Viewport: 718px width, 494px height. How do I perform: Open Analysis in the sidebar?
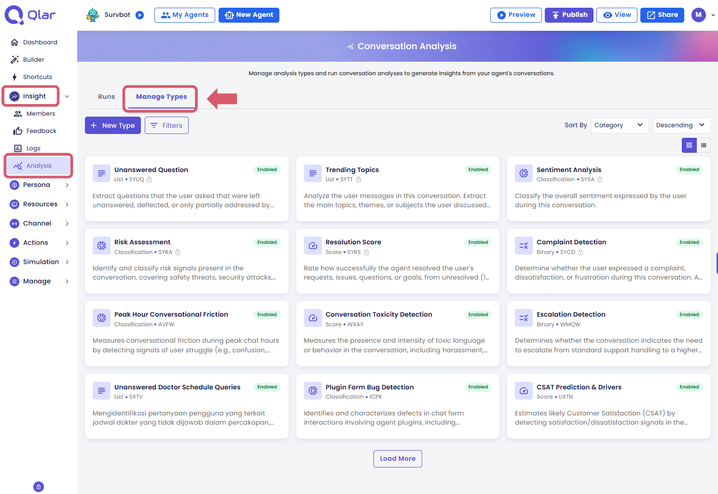point(39,166)
